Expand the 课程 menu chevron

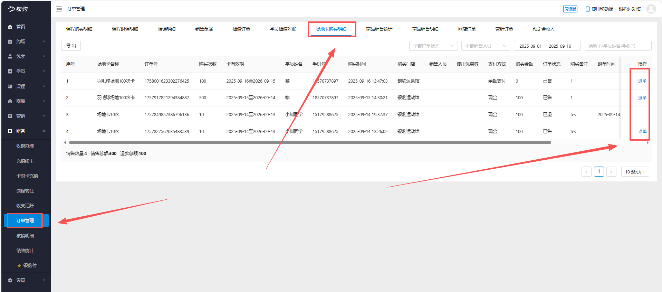pos(44,86)
